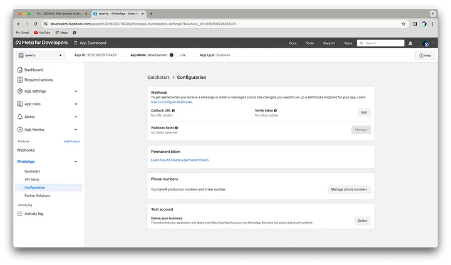Viewport: 451px width, 265px height.
Task: Click the site information icon in address bar
Action: 46,24
